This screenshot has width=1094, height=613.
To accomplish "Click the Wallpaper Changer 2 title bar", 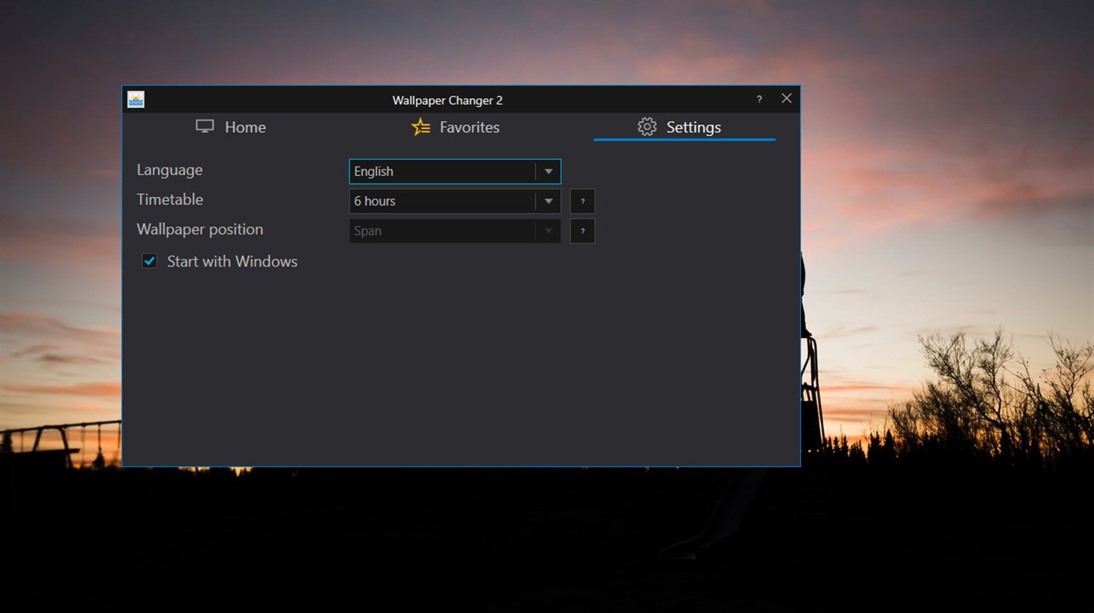I will [447, 99].
